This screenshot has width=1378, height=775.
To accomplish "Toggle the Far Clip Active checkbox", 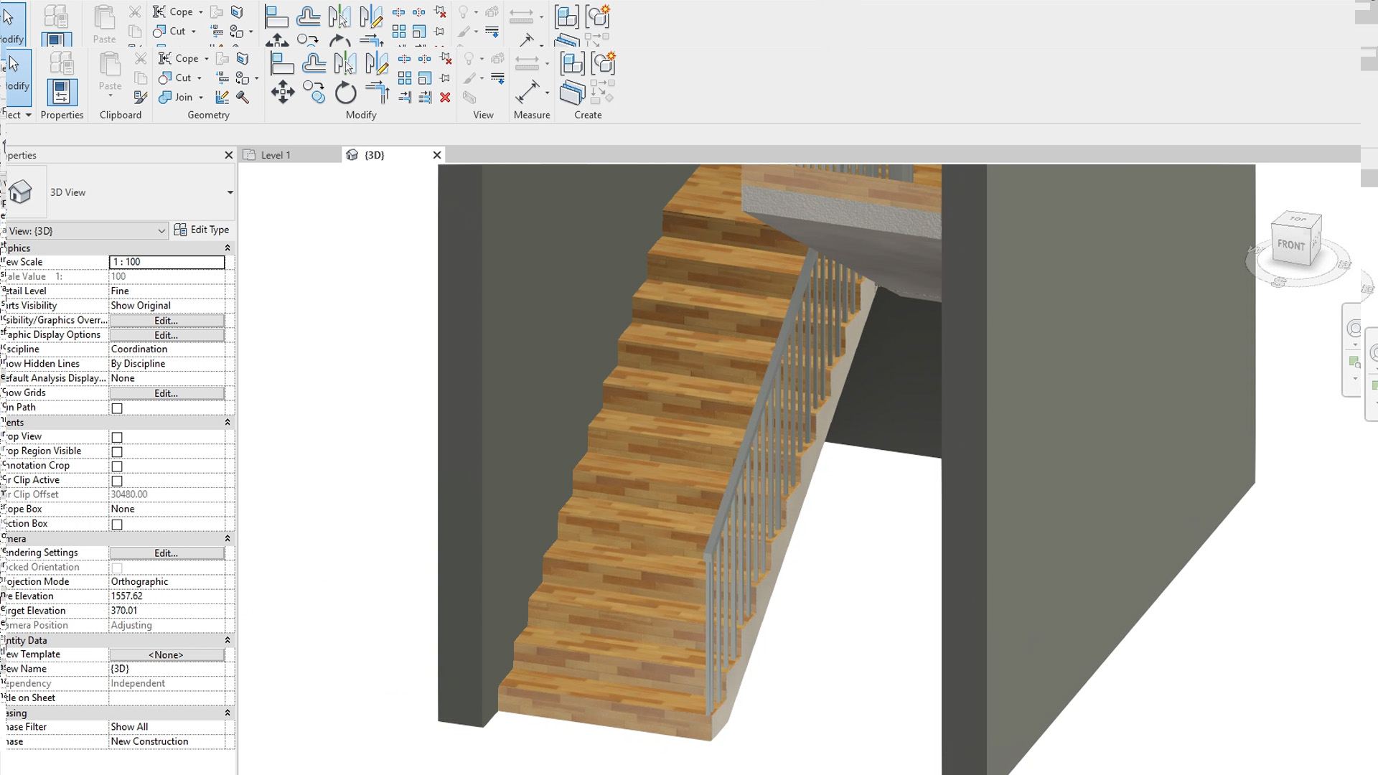I will coord(117,481).
